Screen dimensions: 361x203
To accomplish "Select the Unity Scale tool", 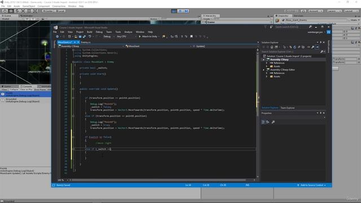I will 23,11.
